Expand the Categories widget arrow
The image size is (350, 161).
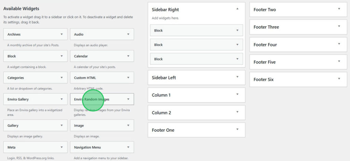click(x=62, y=78)
